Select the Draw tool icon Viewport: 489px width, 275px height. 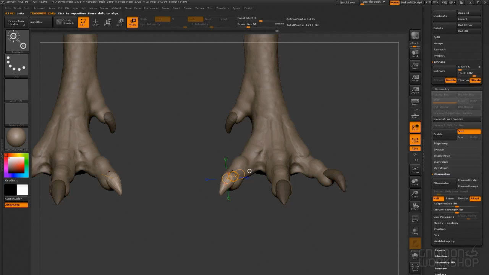(96, 22)
